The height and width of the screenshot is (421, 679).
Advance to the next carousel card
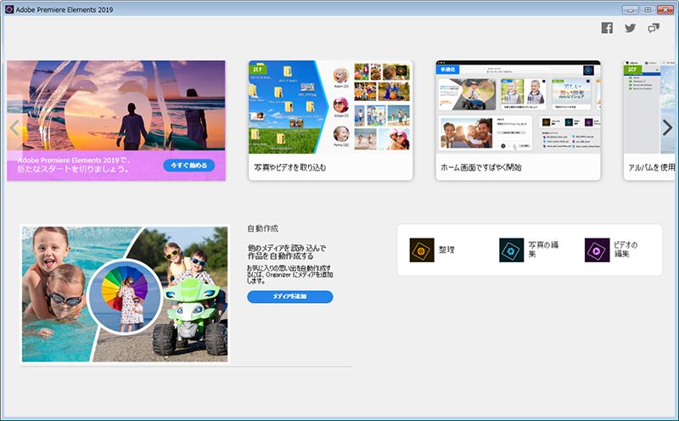click(x=667, y=127)
